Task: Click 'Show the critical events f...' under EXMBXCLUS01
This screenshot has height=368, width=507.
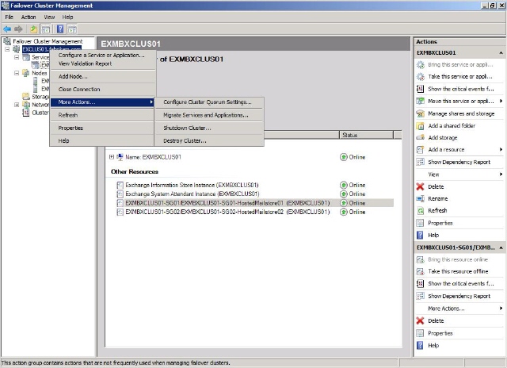Action: [x=461, y=89]
